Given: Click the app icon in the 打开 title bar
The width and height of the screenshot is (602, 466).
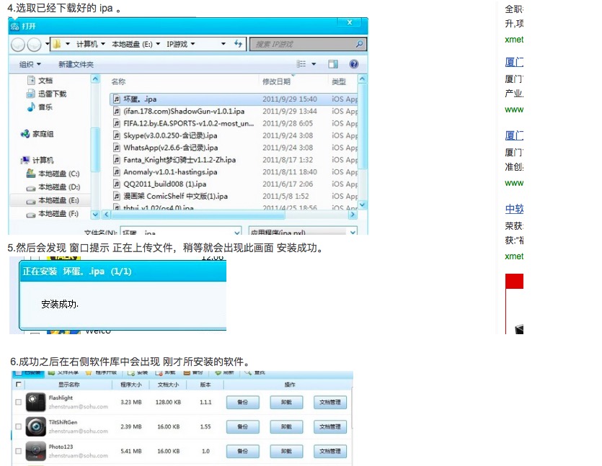Looking at the screenshot, I should click(x=14, y=26).
